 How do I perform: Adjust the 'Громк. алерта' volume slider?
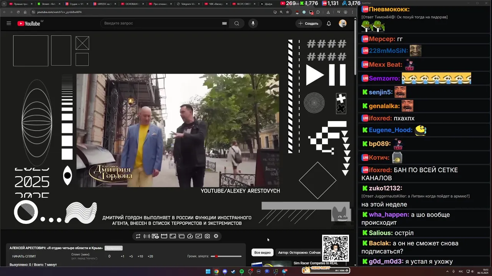click(226, 256)
